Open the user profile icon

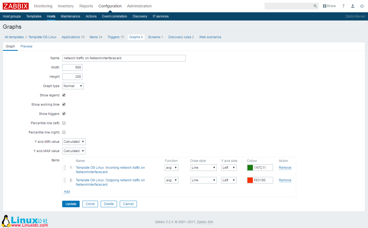pyautogui.click(x=352, y=6)
